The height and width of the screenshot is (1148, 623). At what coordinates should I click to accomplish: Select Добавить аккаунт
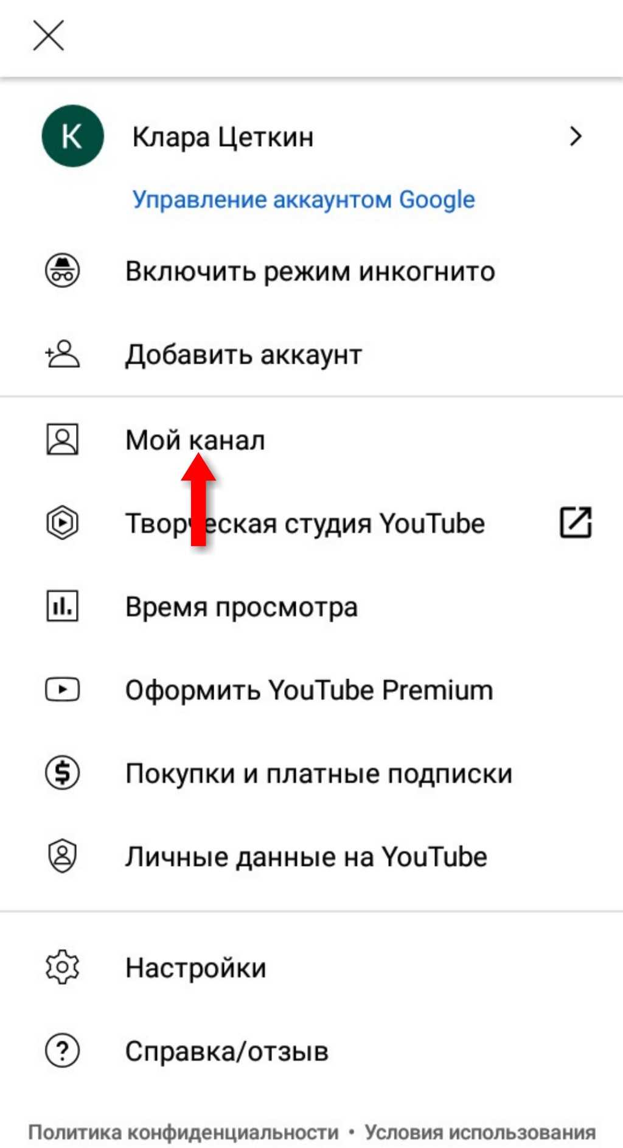243,355
